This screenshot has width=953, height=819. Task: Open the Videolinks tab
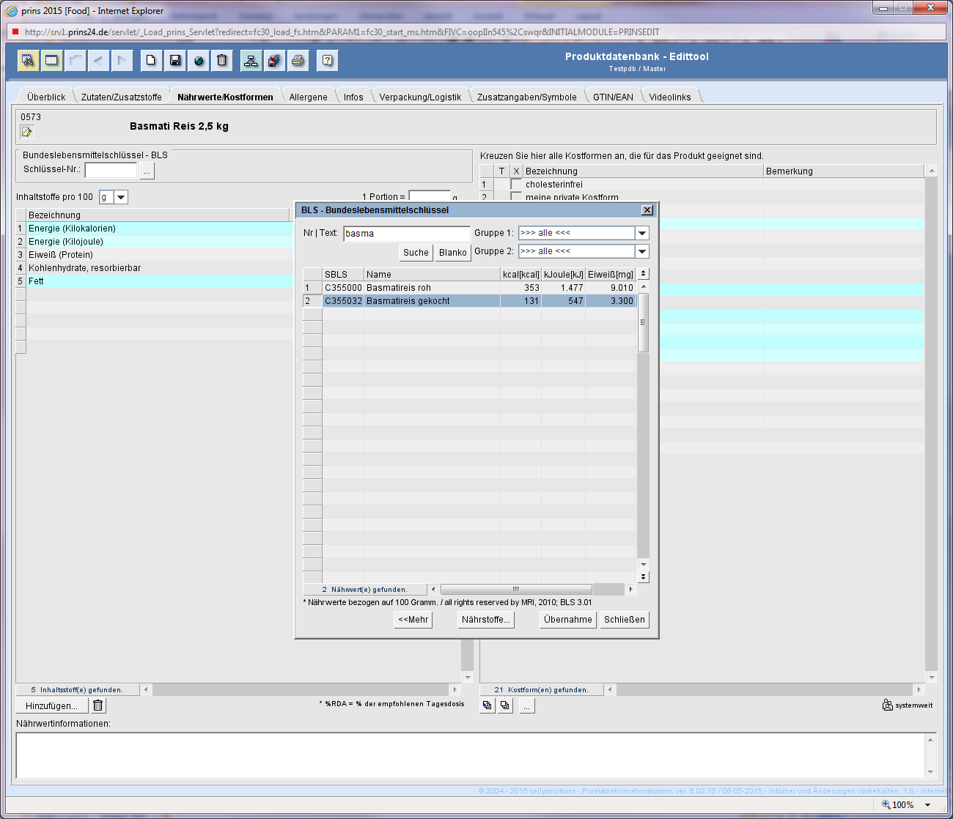point(670,97)
